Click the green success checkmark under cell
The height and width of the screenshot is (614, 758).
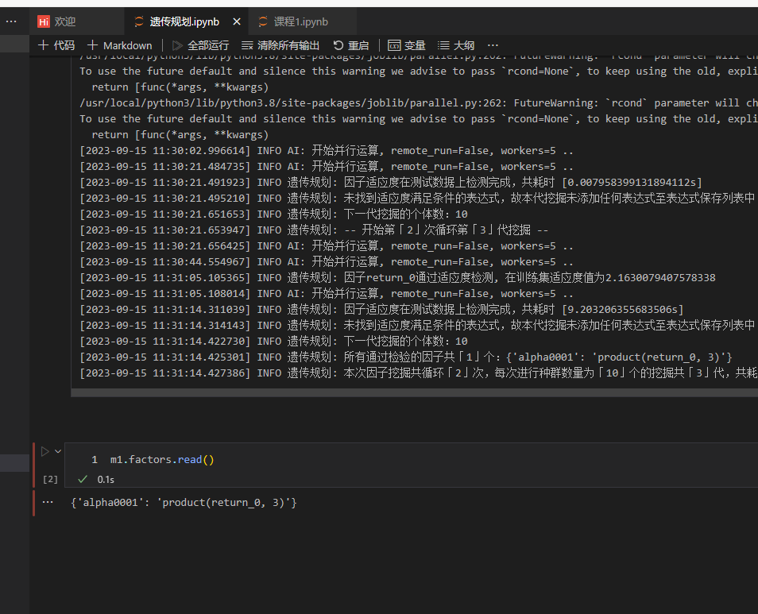[83, 479]
